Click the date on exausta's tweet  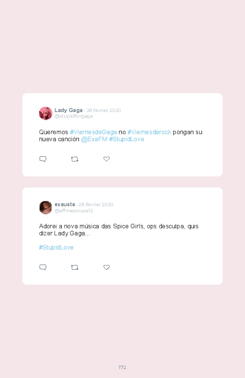[96, 204]
